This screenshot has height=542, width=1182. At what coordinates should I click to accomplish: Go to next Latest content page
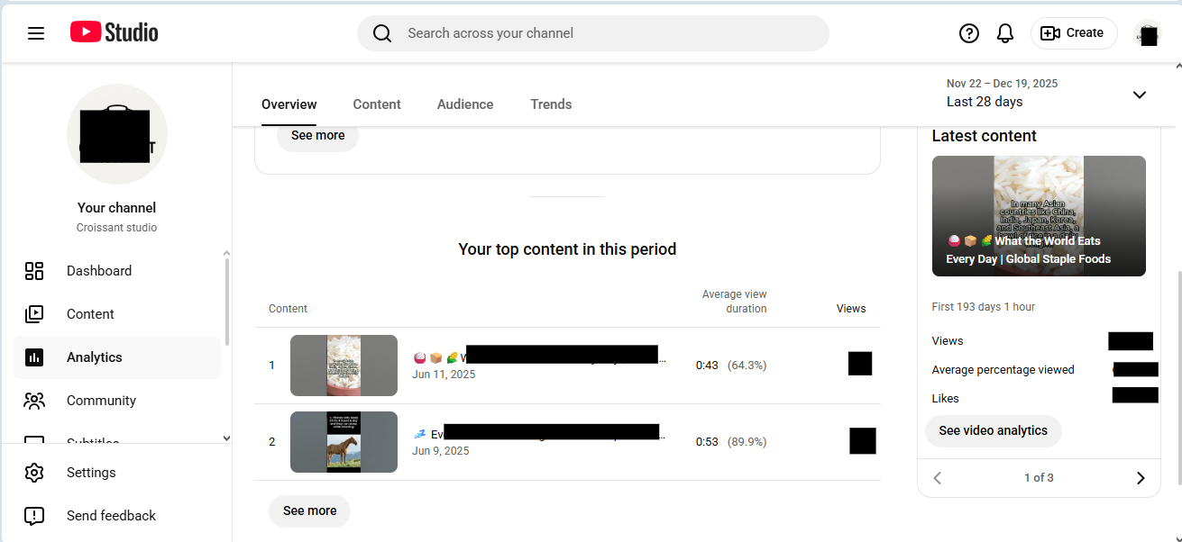(x=1140, y=477)
